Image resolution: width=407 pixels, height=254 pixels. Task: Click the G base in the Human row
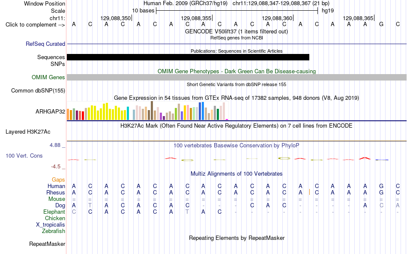pyautogui.click(x=381, y=186)
